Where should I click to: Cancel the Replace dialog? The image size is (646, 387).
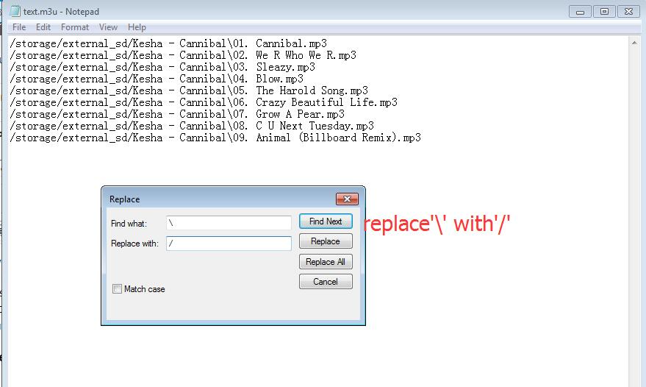pos(326,282)
